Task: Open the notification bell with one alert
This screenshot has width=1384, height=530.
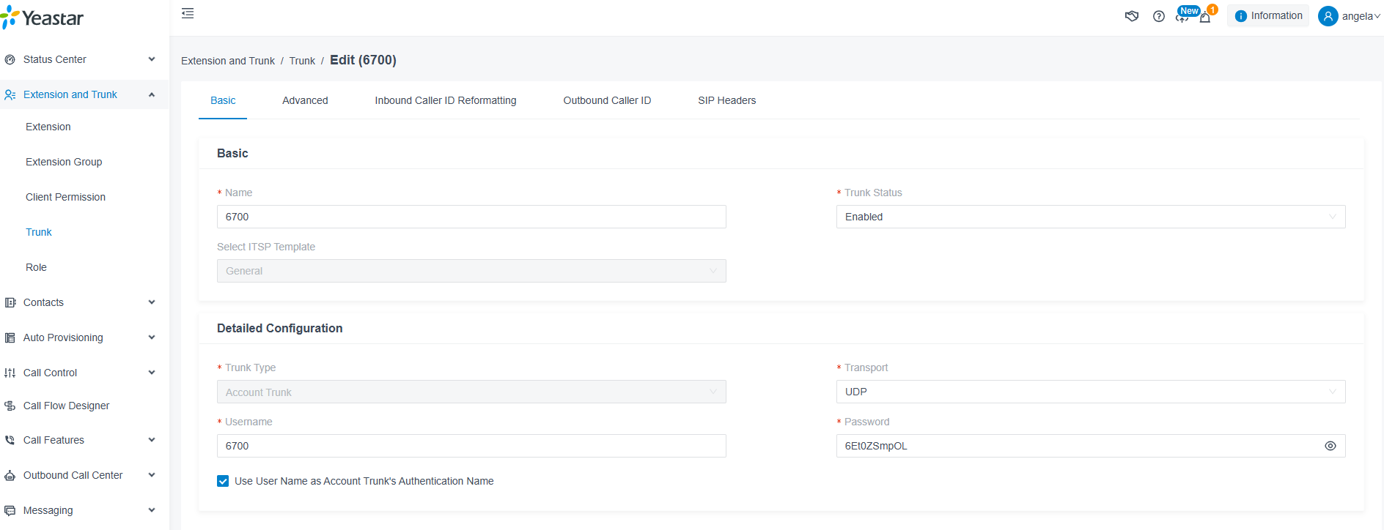Action: point(1205,16)
